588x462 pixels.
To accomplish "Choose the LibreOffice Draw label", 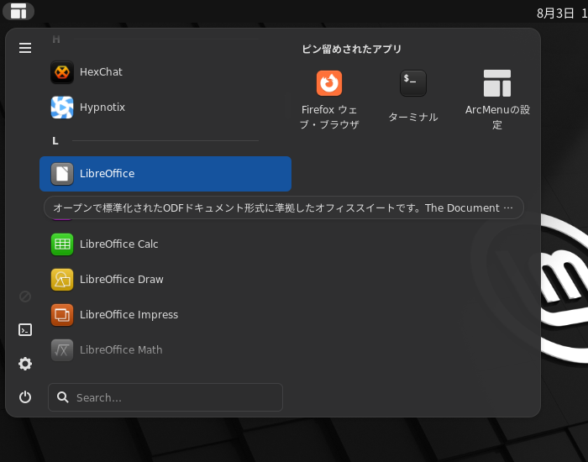I will click(122, 280).
